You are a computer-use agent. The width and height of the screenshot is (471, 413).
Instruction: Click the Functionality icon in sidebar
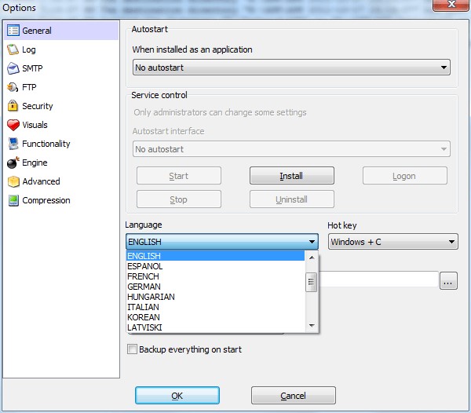pyautogui.click(x=13, y=144)
